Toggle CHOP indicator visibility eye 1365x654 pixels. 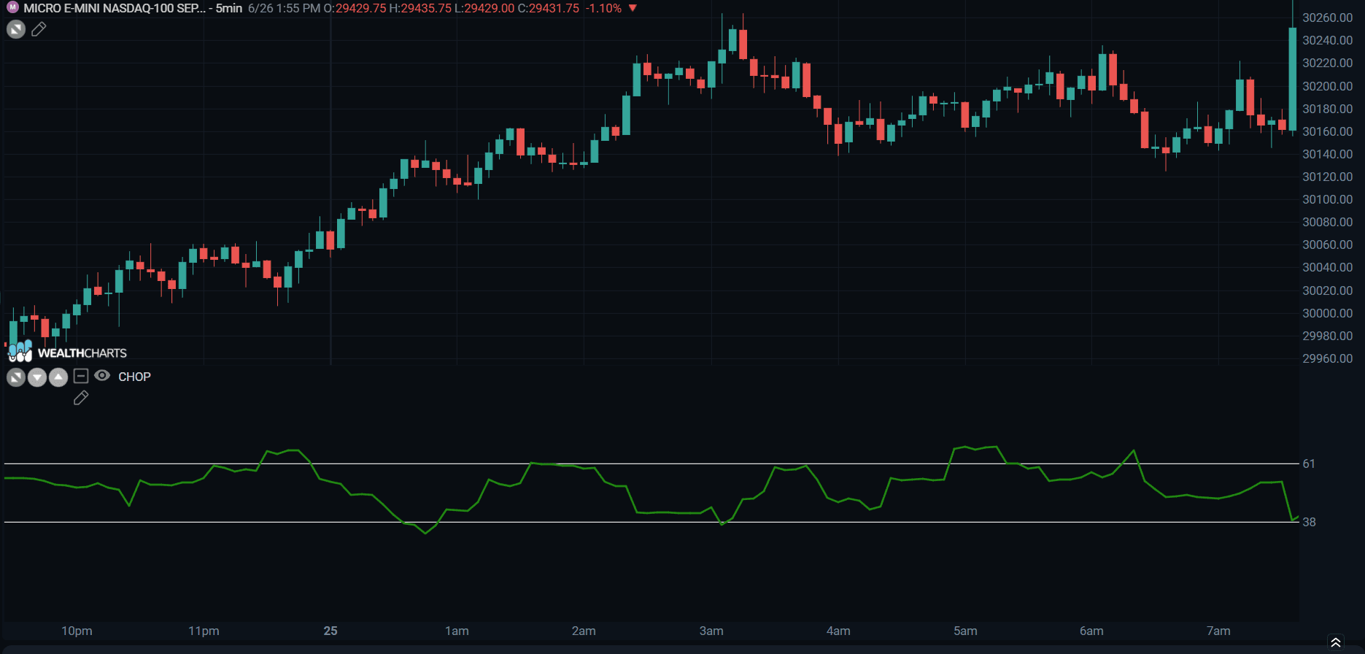point(102,376)
